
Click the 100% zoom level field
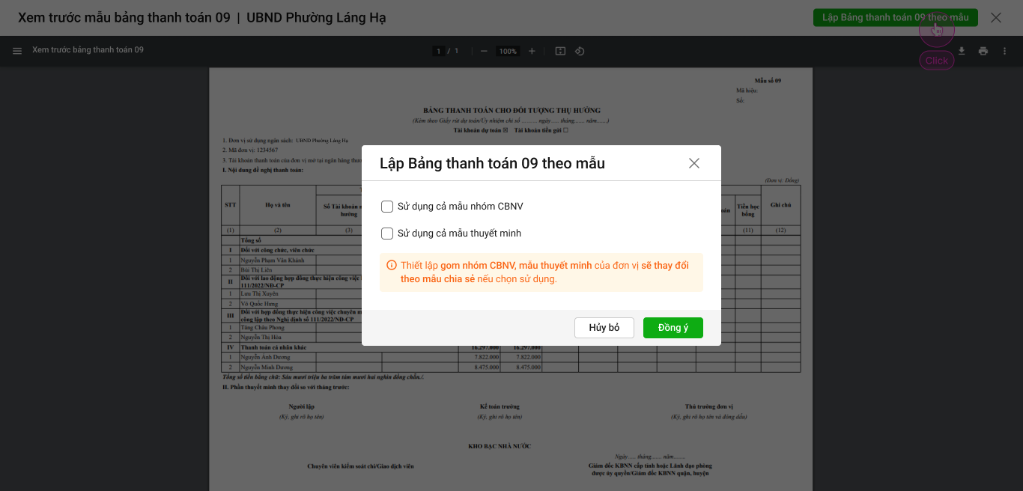508,51
